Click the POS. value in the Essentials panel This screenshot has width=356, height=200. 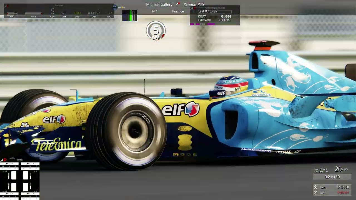pos(109,13)
